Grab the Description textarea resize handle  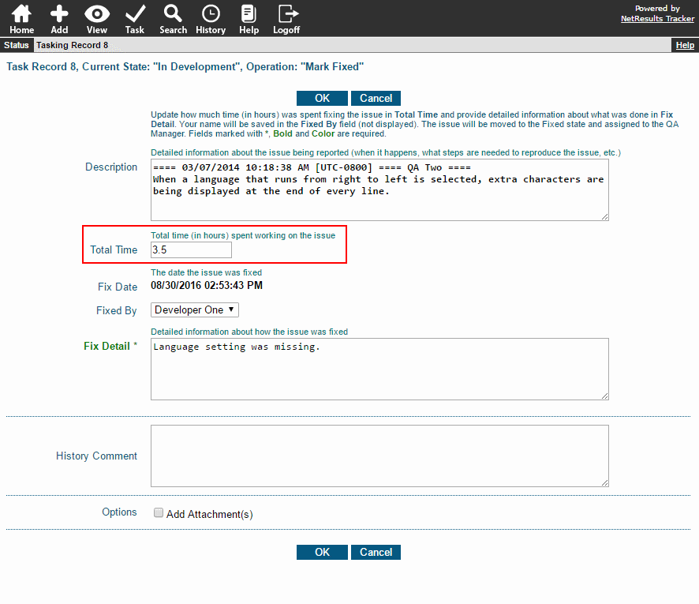coord(604,217)
